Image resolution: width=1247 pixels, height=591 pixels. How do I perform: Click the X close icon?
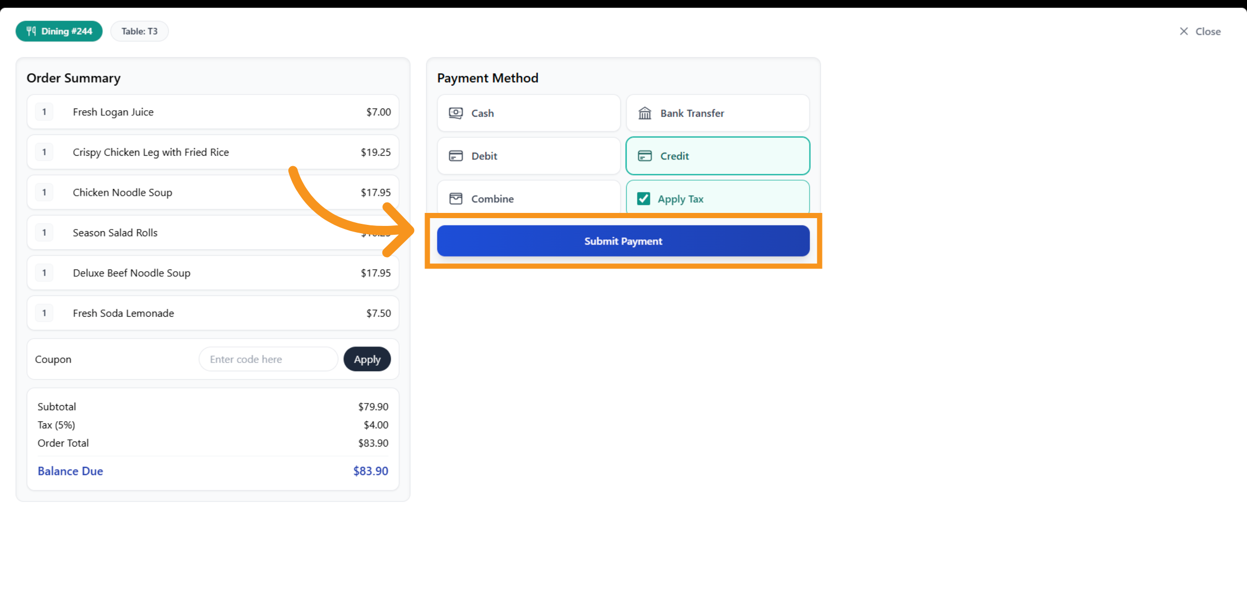(x=1184, y=31)
